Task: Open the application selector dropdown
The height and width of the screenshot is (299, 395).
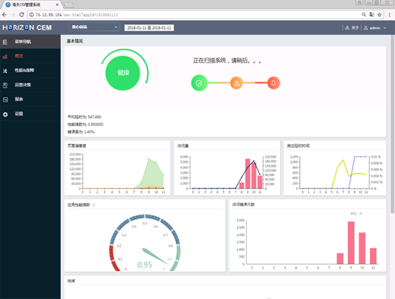Action: coord(94,27)
